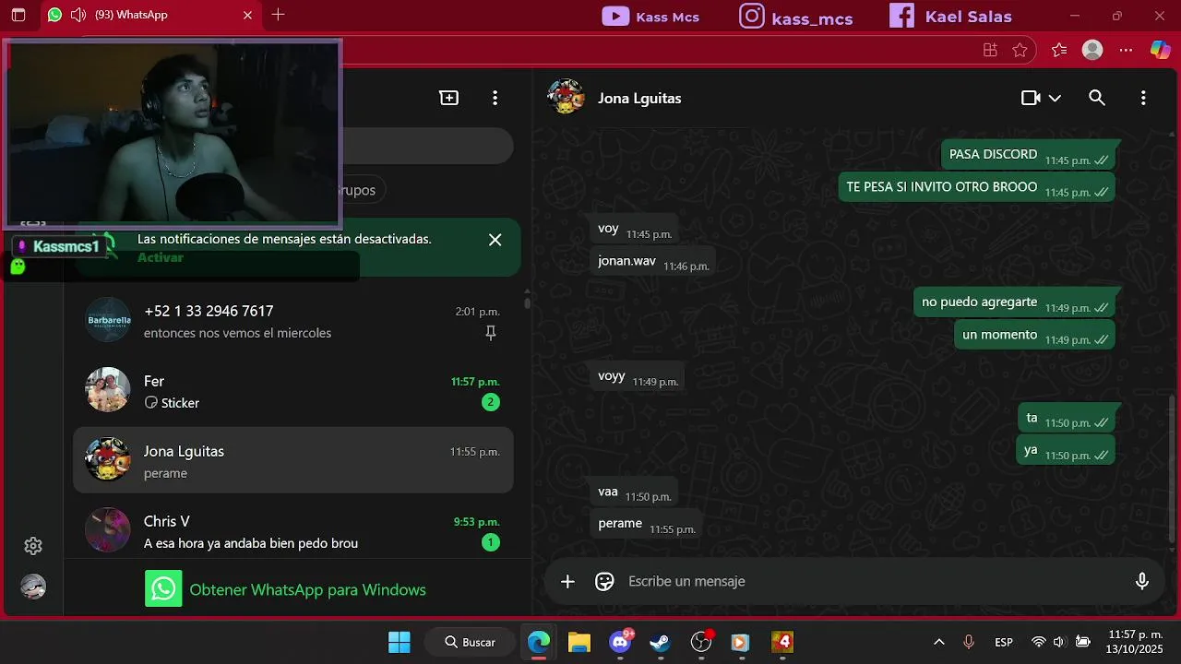Viewport: 1181px width, 664px height.
Task: Show hidden tray icons chevron
Action: pos(939,642)
